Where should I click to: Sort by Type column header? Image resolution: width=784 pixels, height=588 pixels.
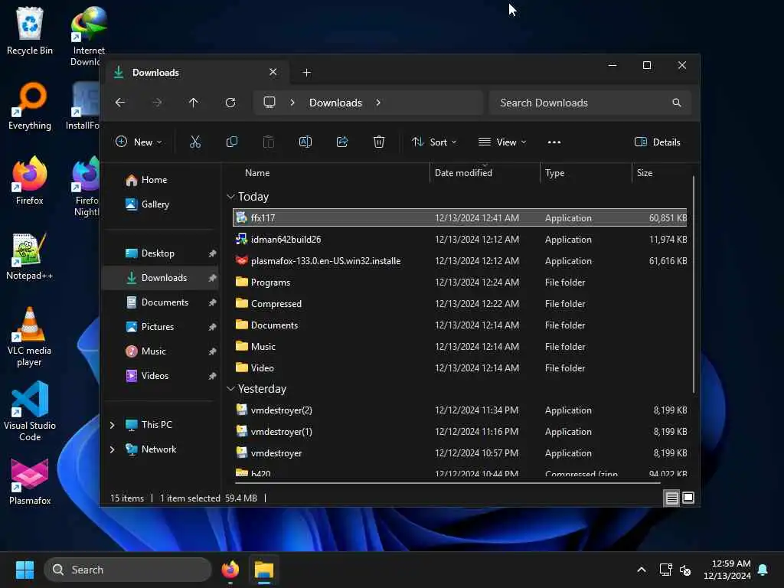pos(586,173)
